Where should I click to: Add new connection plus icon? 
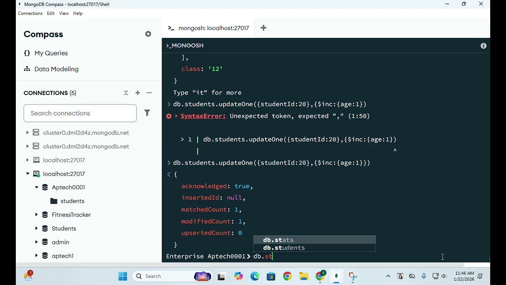[138, 93]
